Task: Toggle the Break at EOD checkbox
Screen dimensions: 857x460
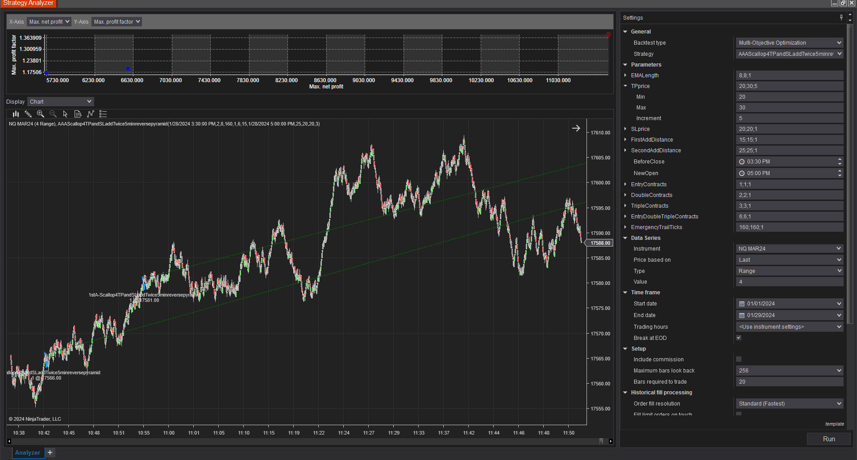Action: [739, 338]
